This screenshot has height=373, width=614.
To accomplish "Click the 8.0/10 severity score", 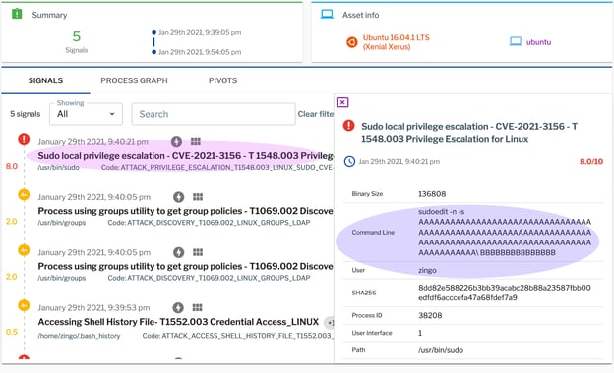I will (591, 161).
